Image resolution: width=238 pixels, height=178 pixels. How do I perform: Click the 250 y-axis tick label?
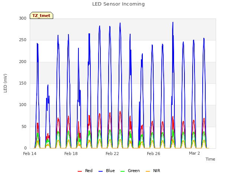23,40
